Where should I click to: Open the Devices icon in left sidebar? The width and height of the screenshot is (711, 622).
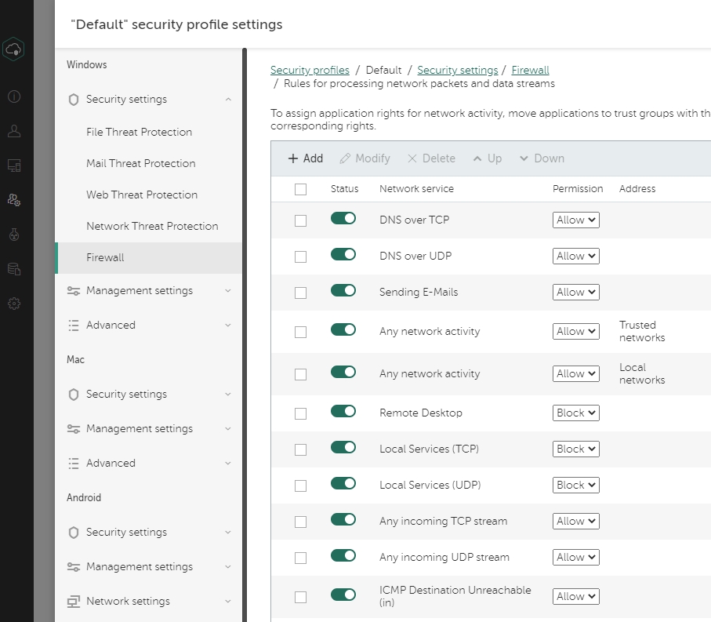[x=14, y=166]
